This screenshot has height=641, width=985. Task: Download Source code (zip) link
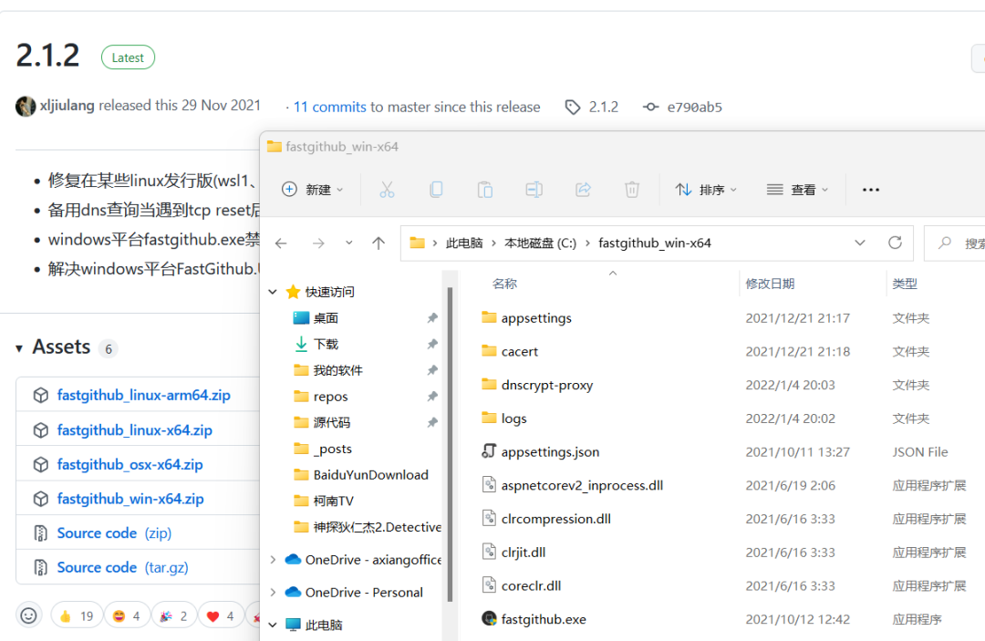click(x=114, y=533)
